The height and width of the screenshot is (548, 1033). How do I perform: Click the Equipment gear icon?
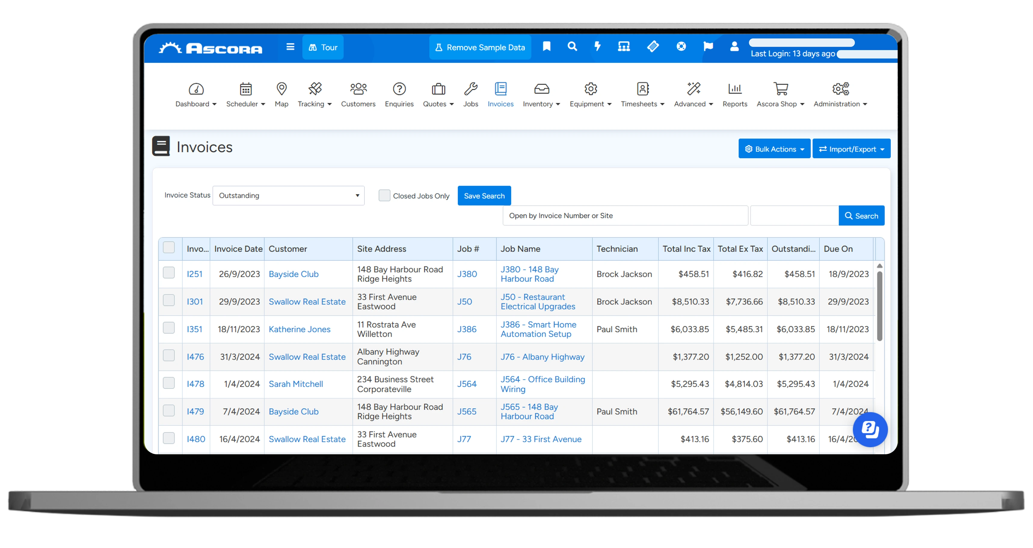pos(590,89)
